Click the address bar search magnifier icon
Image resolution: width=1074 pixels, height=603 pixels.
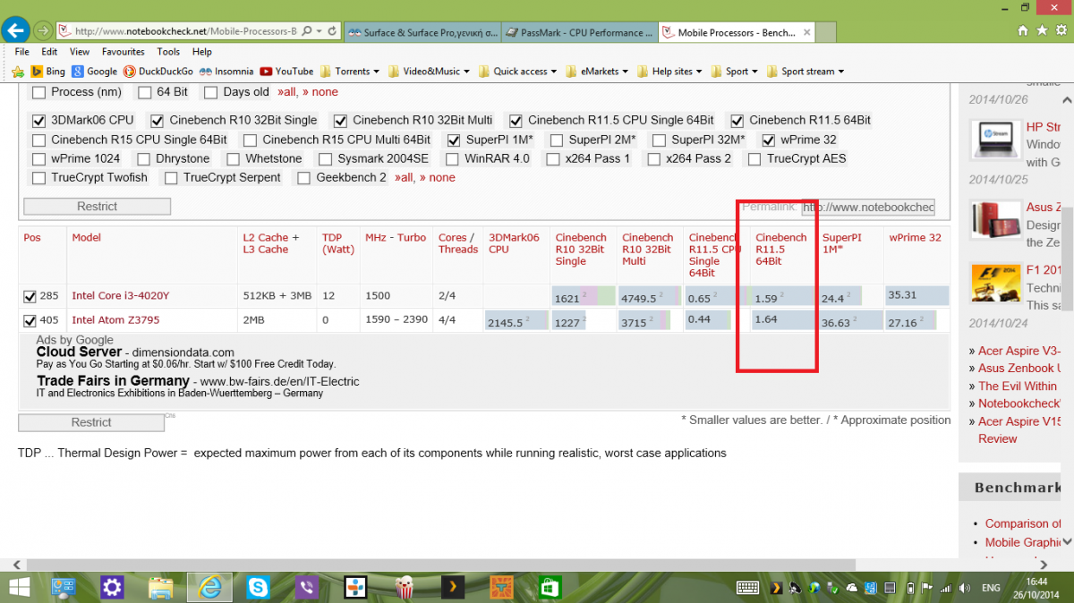click(x=307, y=30)
